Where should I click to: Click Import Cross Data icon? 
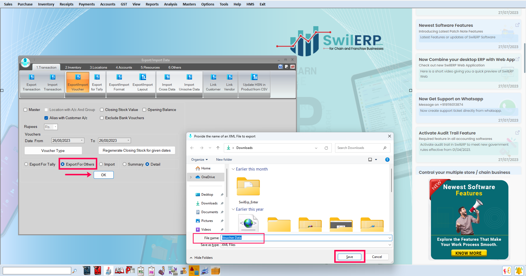coord(167,82)
